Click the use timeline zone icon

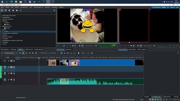(62, 53)
